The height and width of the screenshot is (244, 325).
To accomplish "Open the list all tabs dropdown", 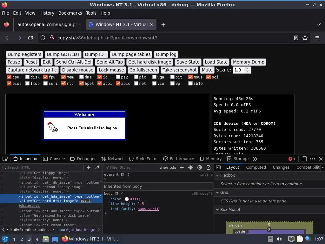I will point(319,24).
